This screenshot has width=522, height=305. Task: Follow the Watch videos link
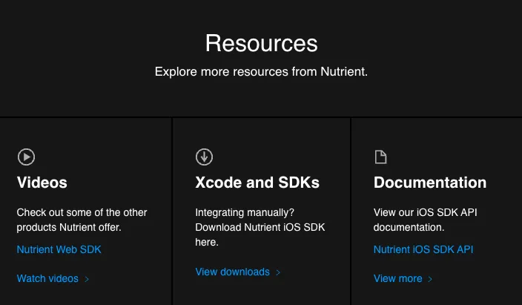pos(47,278)
